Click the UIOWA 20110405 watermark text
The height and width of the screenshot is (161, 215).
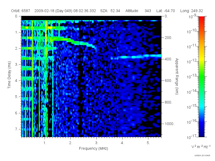pyautogui.click(x=202, y=156)
